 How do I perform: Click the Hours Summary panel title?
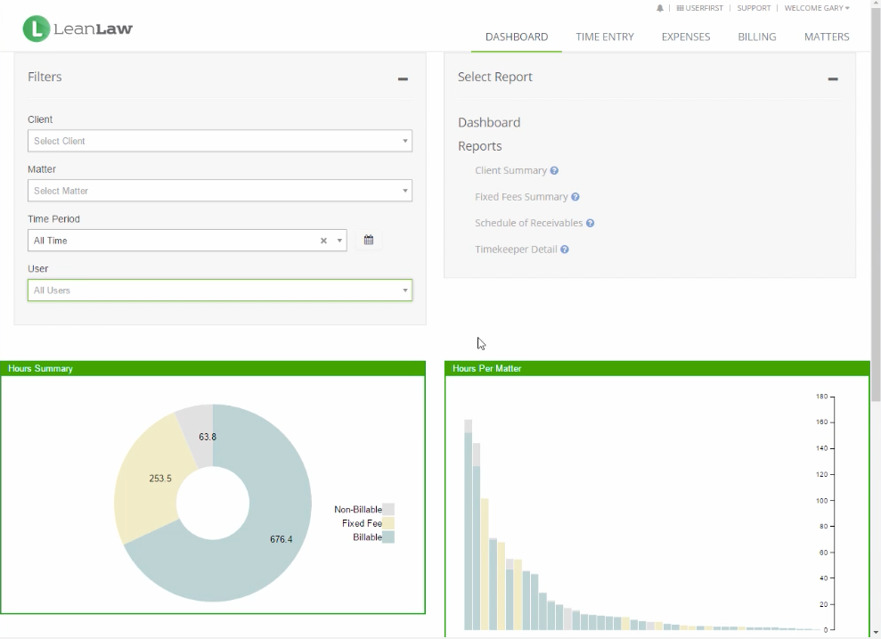click(40, 369)
